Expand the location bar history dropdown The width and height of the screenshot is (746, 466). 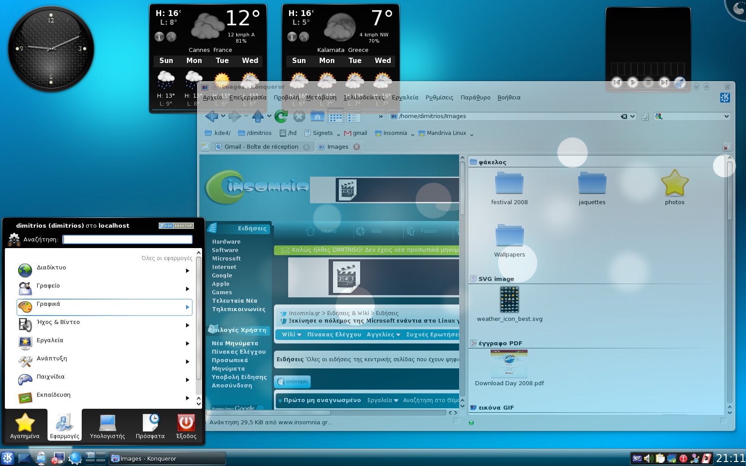click(x=633, y=116)
